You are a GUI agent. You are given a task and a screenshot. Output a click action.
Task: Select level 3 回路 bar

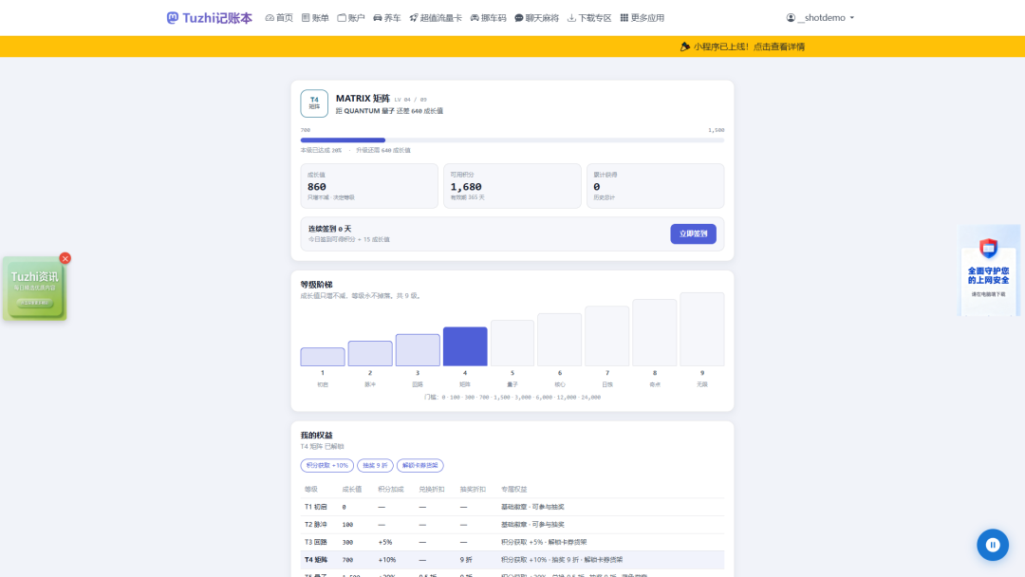tap(418, 350)
